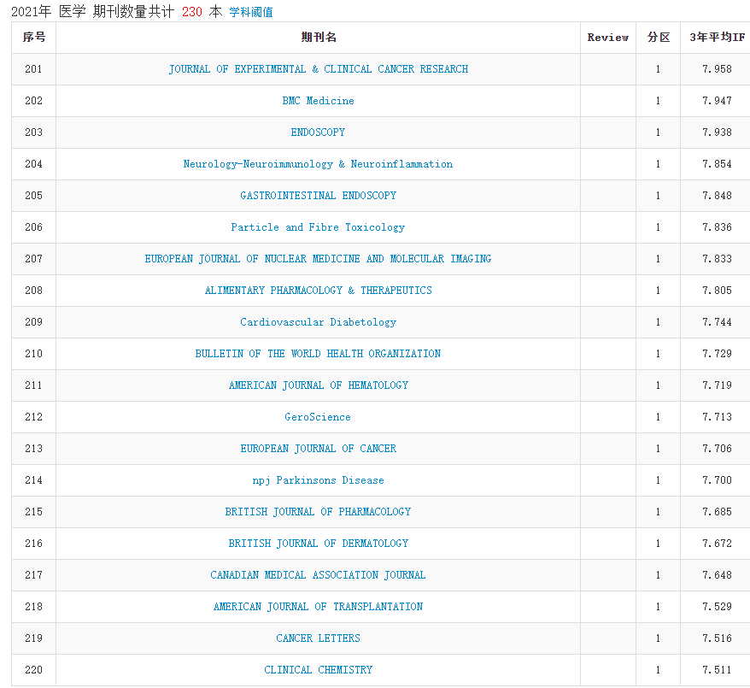Open Alimentary Pharmacology & Therapeutics link
This screenshot has height=688, width=750.
pos(318,290)
